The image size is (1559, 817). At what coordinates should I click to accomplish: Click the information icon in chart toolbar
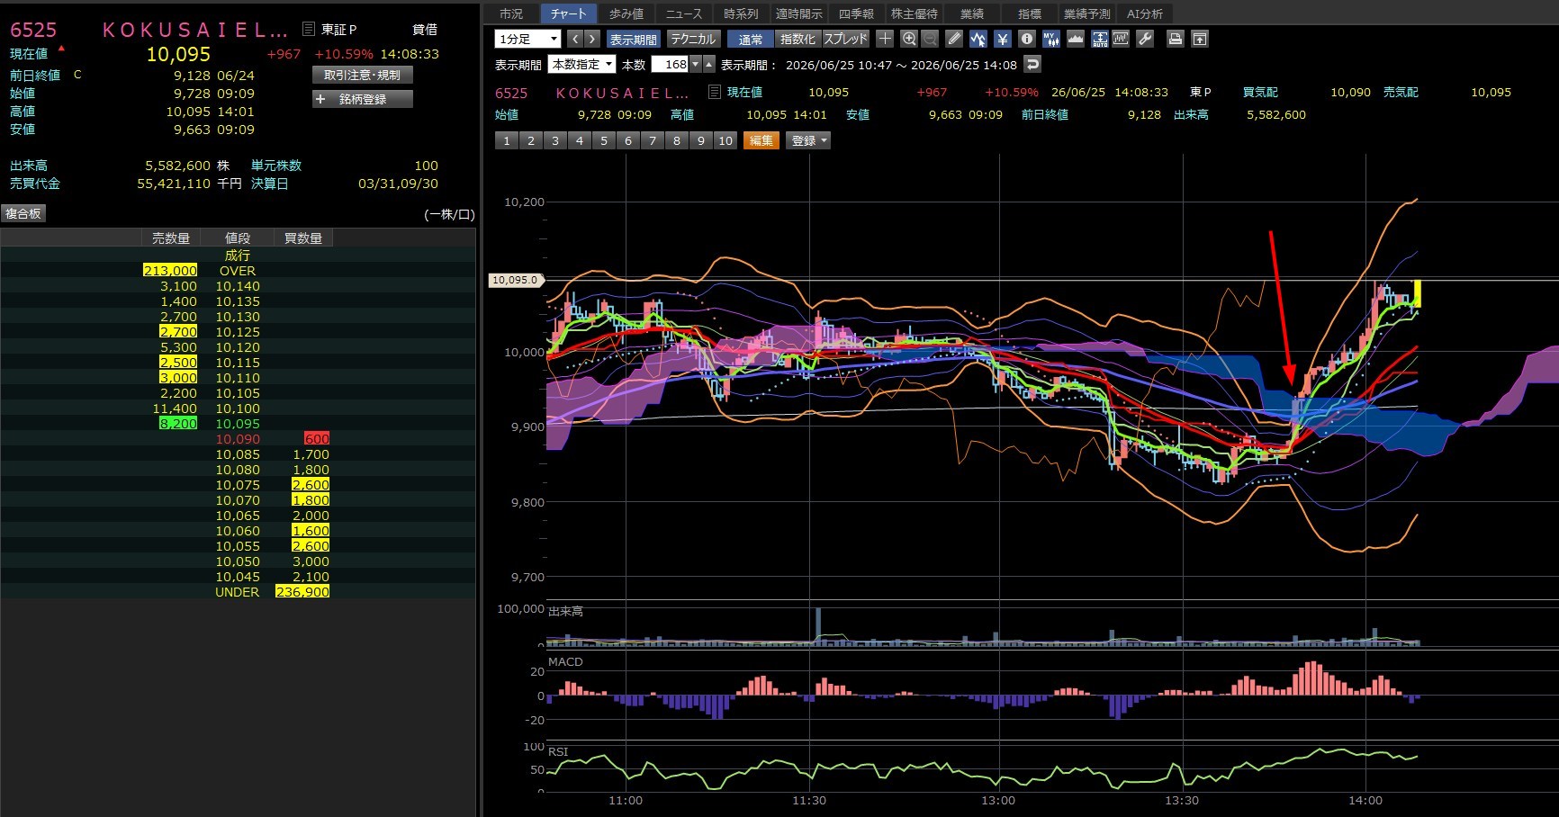pyautogui.click(x=1027, y=39)
